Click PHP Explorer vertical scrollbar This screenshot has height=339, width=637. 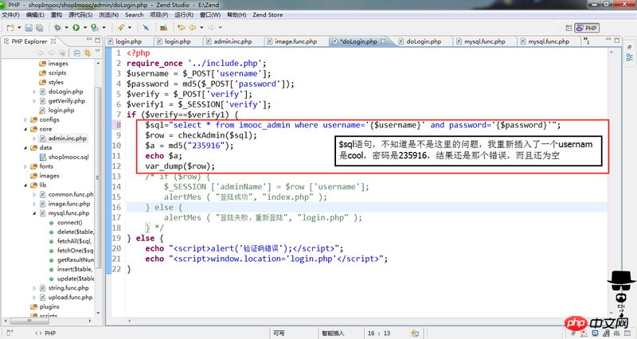(x=97, y=178)
